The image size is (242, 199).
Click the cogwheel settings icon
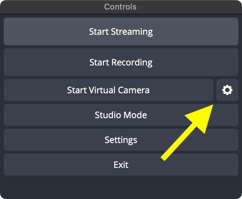point(227,90)
